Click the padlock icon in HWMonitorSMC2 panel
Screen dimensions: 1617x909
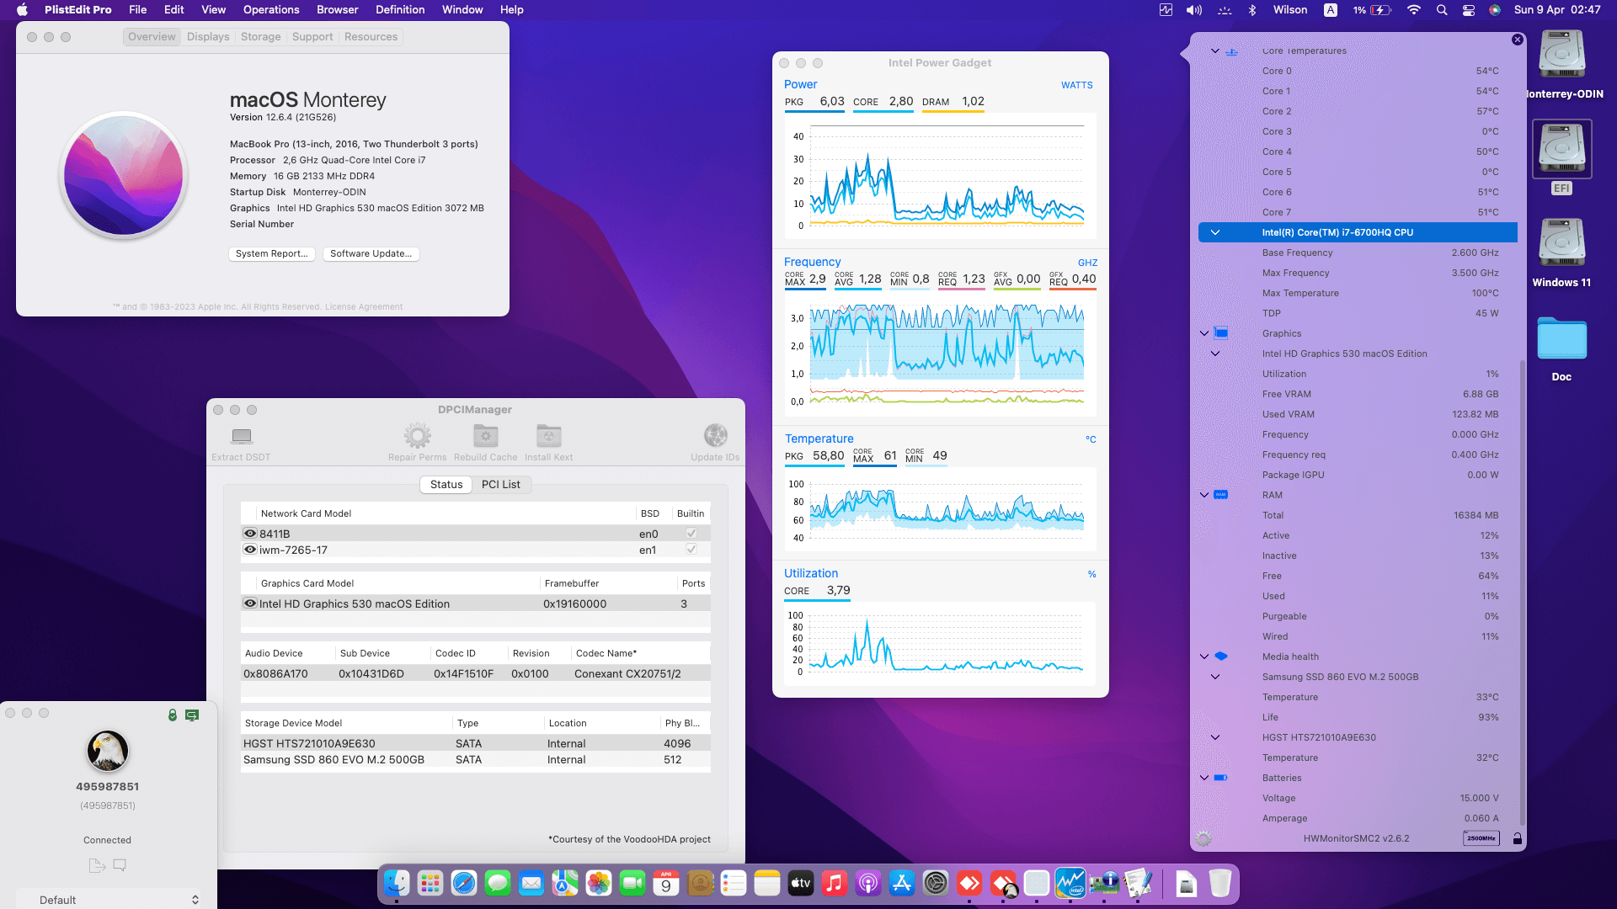(x=1517, y=839)
